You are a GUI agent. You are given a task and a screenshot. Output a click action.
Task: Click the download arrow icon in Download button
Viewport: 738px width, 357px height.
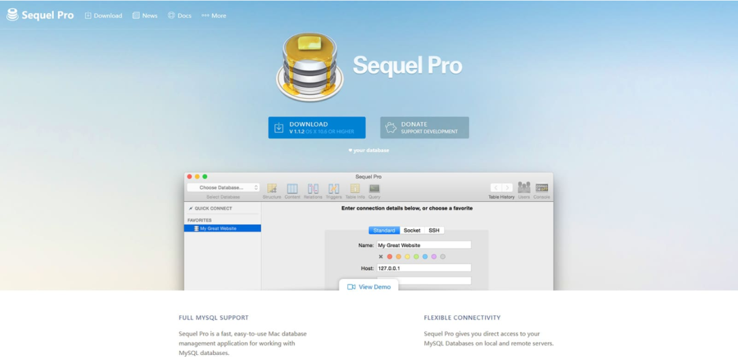[x=279, y=128]
